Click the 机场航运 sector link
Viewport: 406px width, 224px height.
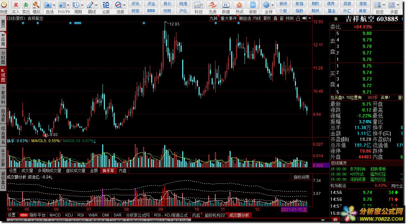(x=338, y=186)
